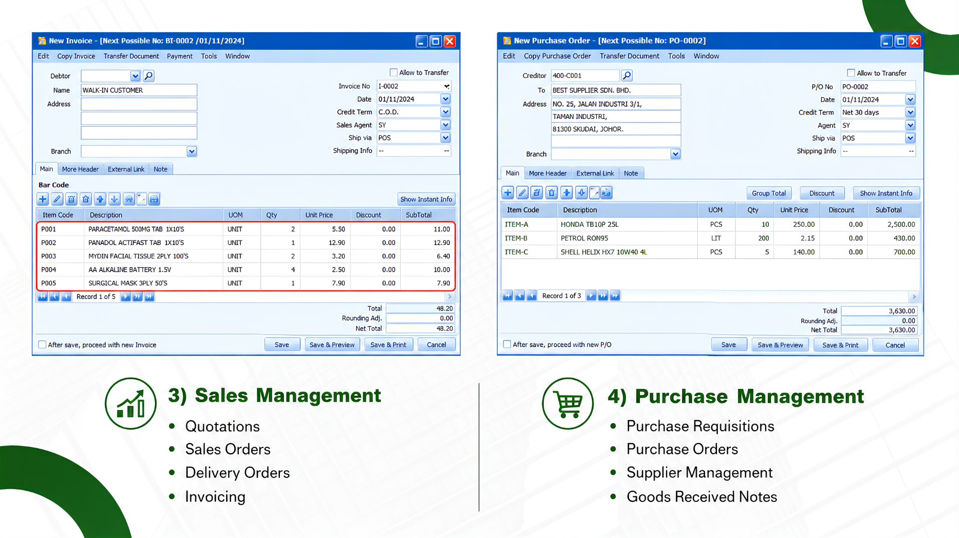Tick After save, proceed with new P/O

507,344
